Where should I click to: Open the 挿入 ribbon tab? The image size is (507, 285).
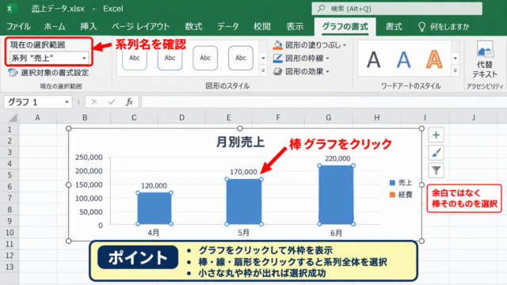click(89, 26)
